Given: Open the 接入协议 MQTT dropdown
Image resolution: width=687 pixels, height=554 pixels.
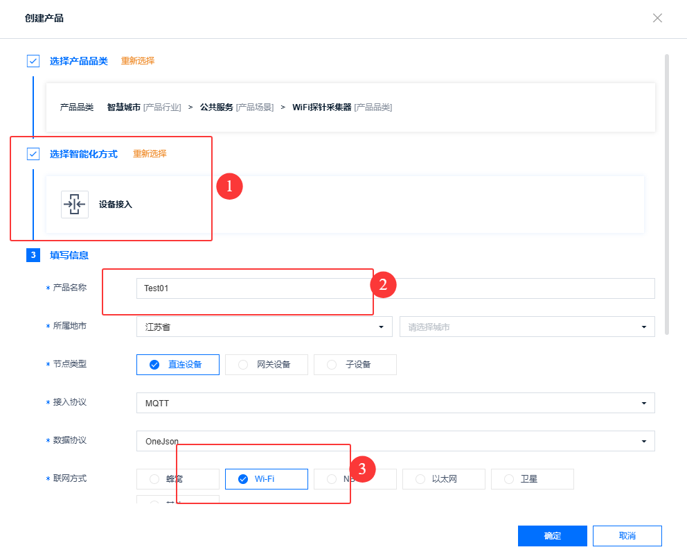Looking at the screenshot, I should point(395,403).
